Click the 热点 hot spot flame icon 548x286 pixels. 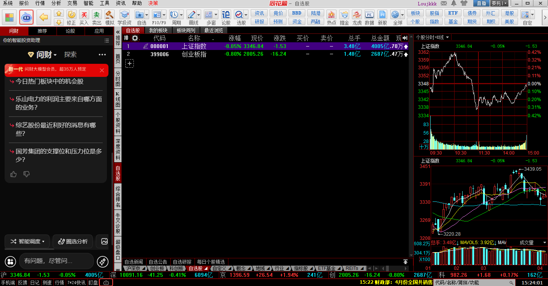pos(331,15)
